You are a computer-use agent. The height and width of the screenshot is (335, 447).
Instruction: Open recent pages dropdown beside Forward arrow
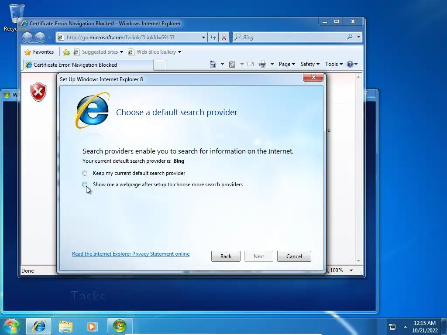pos(49,38)
